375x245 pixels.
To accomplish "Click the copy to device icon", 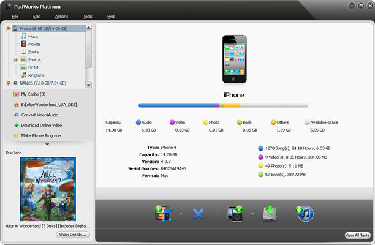I will click(x=235, y=214).
